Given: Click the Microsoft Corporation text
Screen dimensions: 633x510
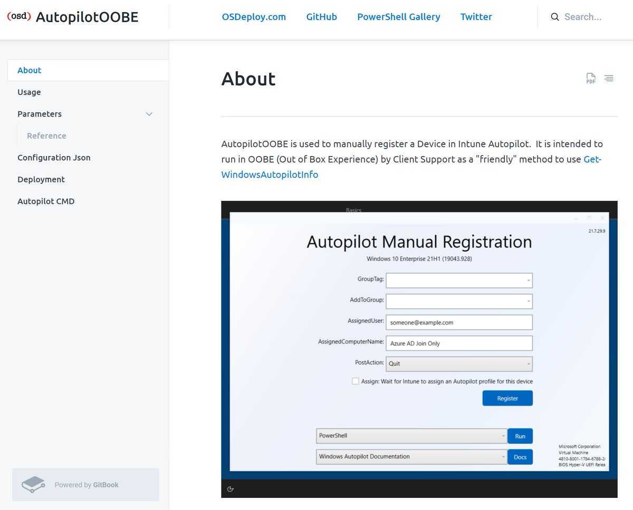Looking at the screenshot, I should 579,446.
